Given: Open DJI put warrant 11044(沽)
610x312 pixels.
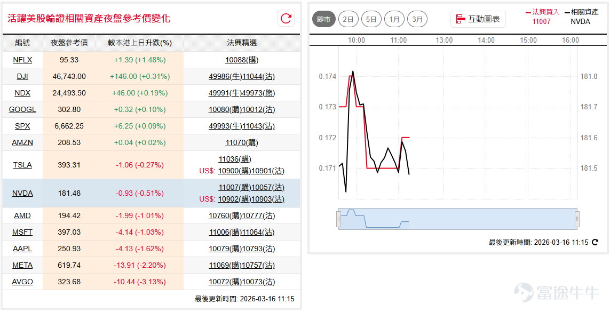Looking at the screenshot, I should (x=258, y=77).
